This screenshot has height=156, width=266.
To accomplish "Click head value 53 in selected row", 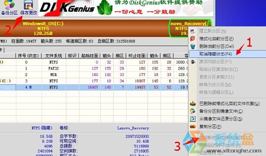I will click(156, 87).
